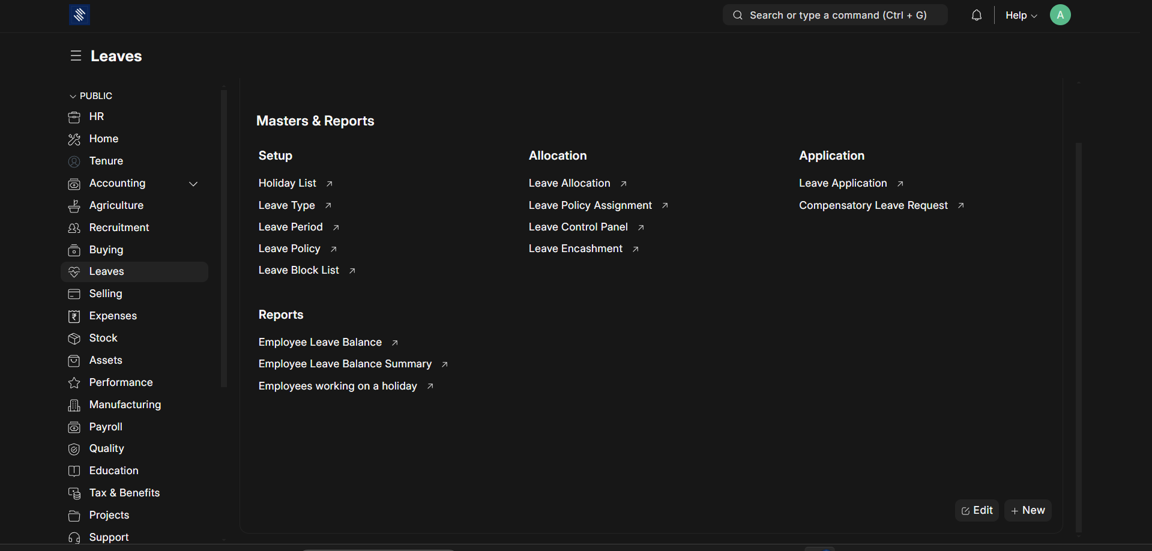
Task: Click the New workspace button
Action: [x=1028, y=510]
